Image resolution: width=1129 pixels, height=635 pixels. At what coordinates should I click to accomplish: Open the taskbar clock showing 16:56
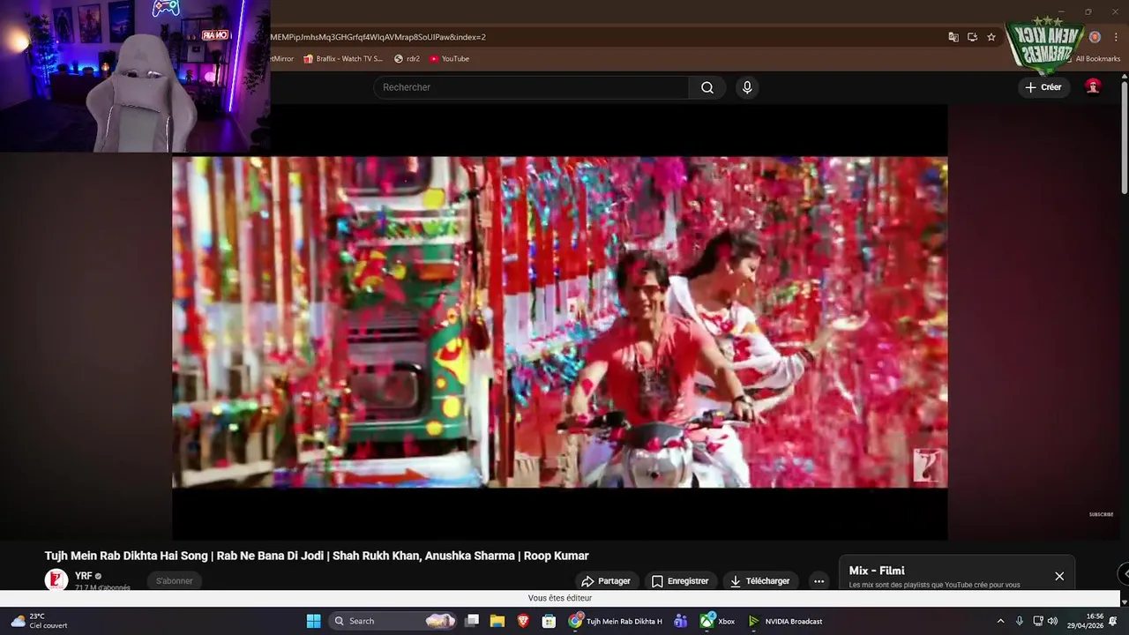click(1086, 621)
